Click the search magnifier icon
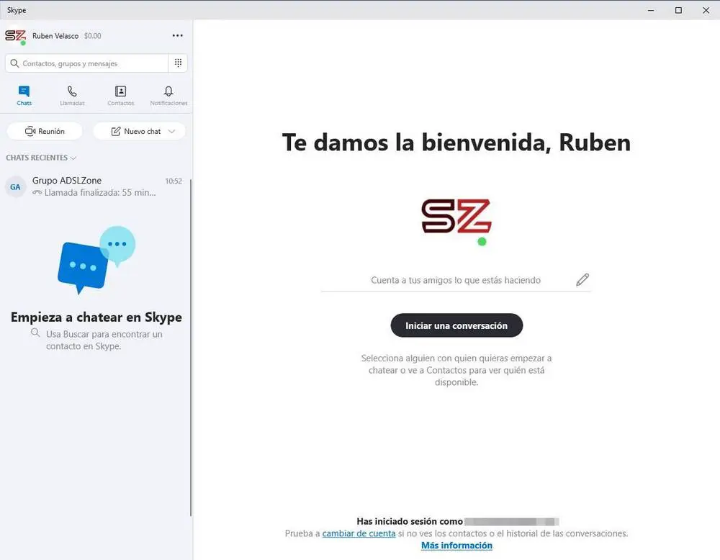This screenshot has width=720, height=560. point(14,63)
